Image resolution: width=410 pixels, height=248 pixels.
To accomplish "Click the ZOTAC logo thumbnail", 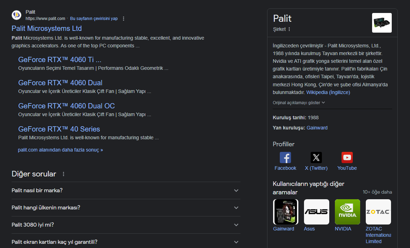I will [x=378, y=212].
